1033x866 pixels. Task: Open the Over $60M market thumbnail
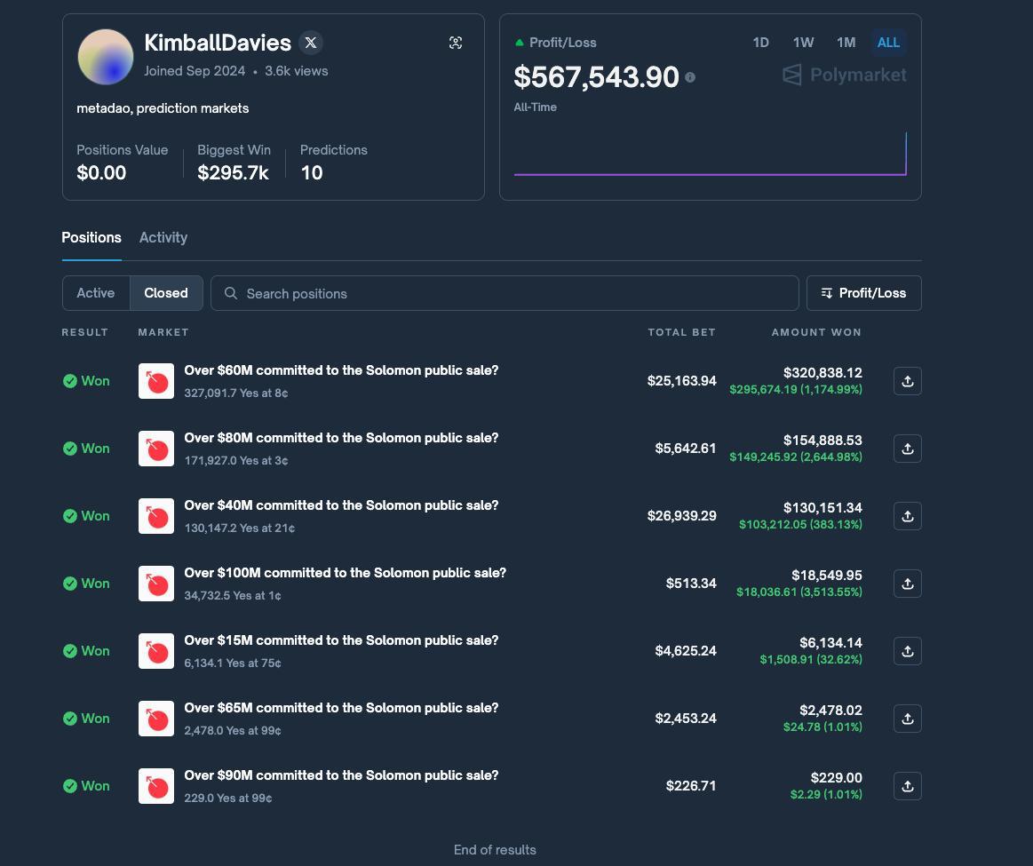pos(156,381)
